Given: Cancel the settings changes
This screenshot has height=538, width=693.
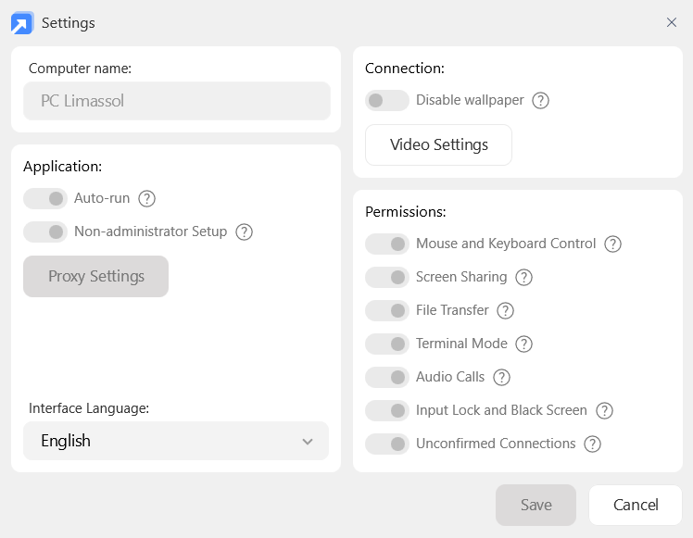Looking at the screenshot, I should 636,505.
